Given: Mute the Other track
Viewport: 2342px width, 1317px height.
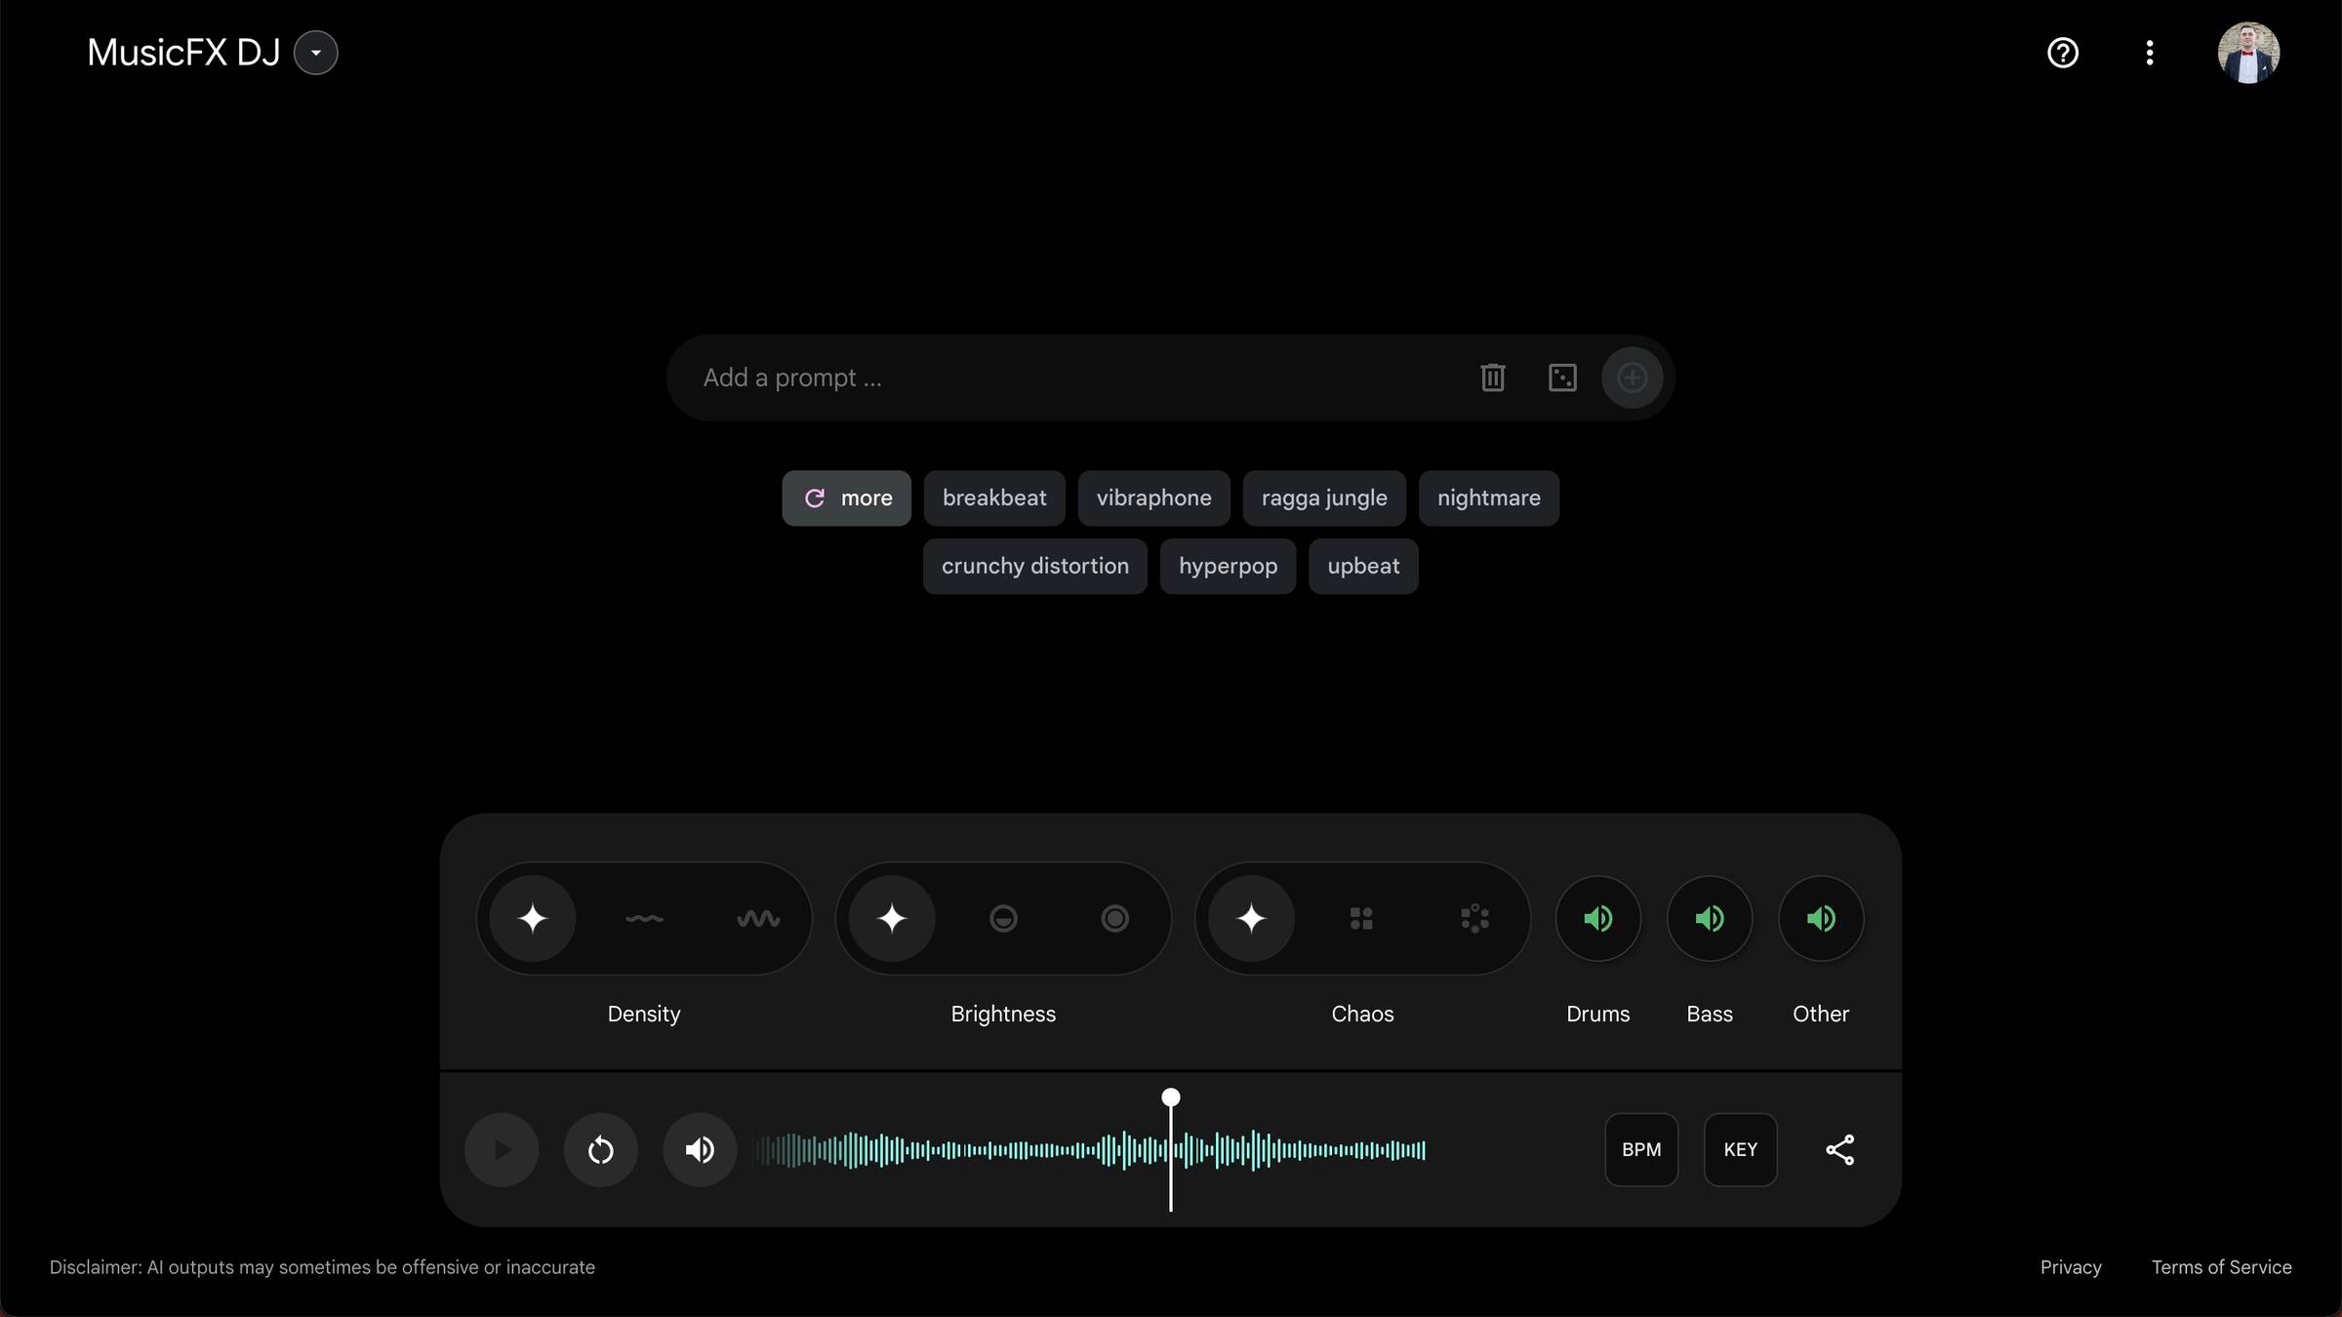Looking at the screenshot, I should (x=1821, y=918).
